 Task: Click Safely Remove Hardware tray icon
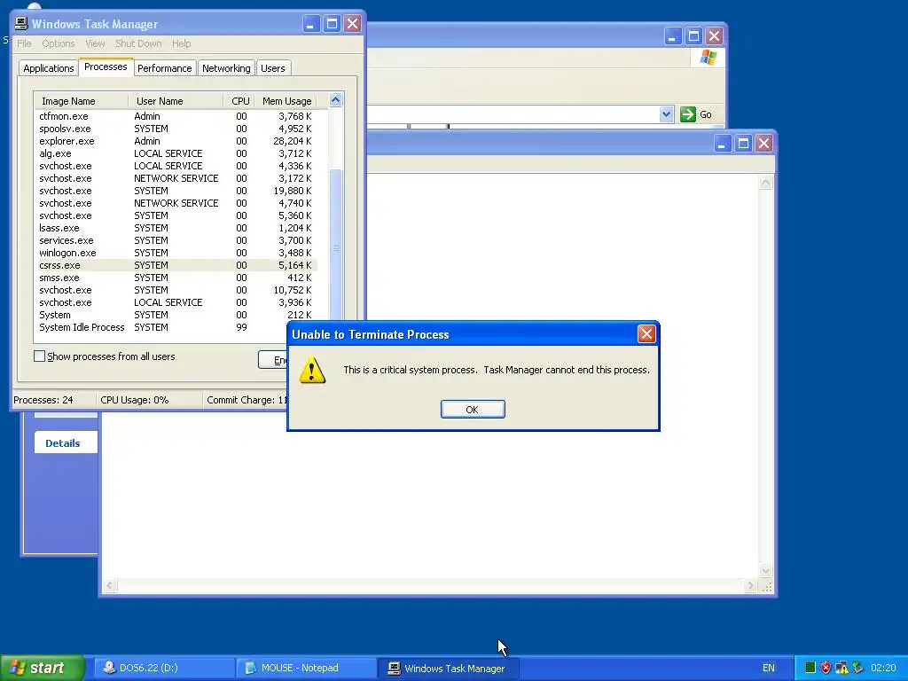point(857,668)
